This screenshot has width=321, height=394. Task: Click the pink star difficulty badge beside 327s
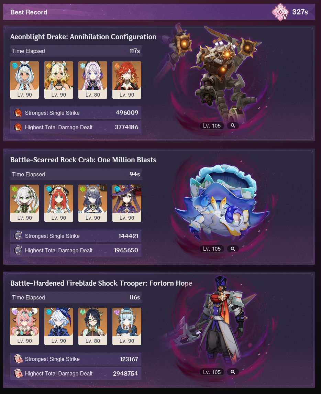(280, 12)
